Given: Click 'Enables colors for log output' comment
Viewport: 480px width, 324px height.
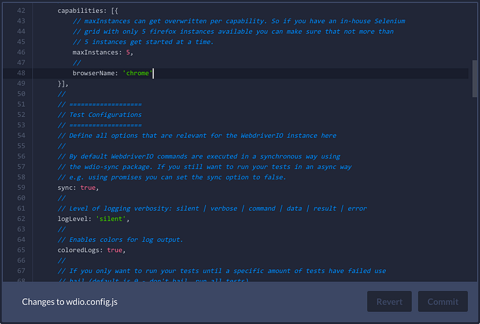Looking at the screenshot, I should (x=121, y=240).
